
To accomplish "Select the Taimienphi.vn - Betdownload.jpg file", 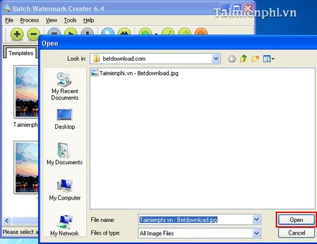I will 135,74.
